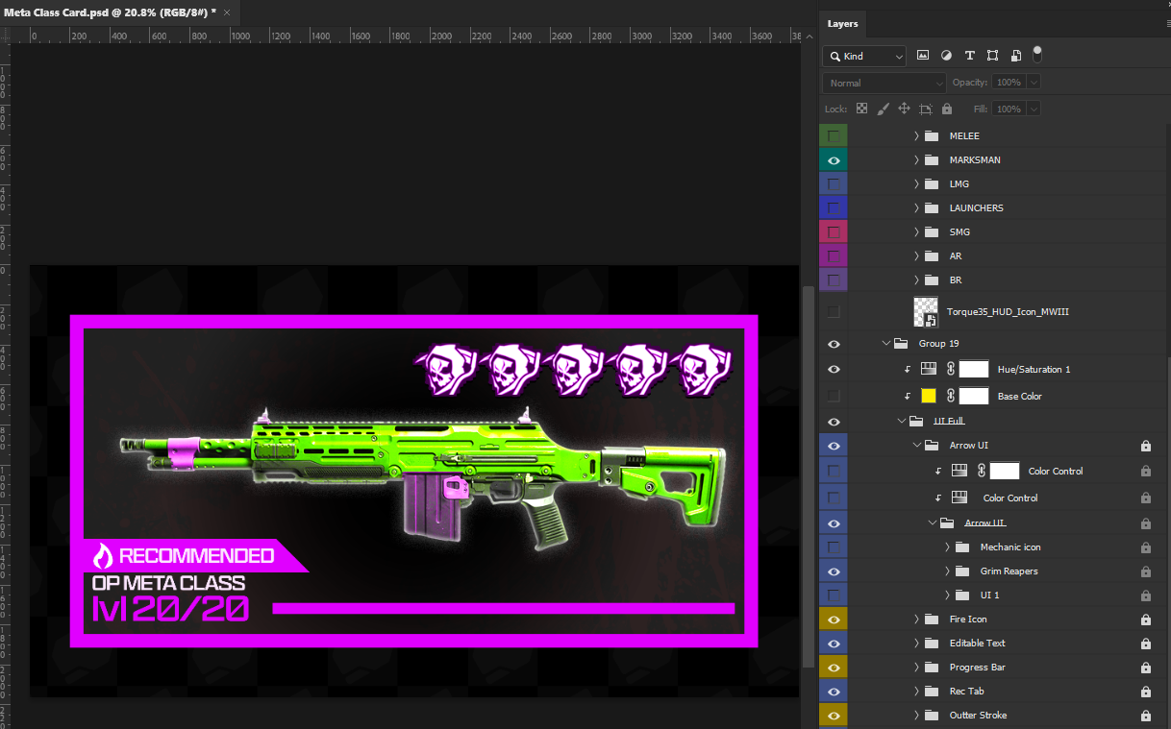Filter layers by type layer icon

969,56
